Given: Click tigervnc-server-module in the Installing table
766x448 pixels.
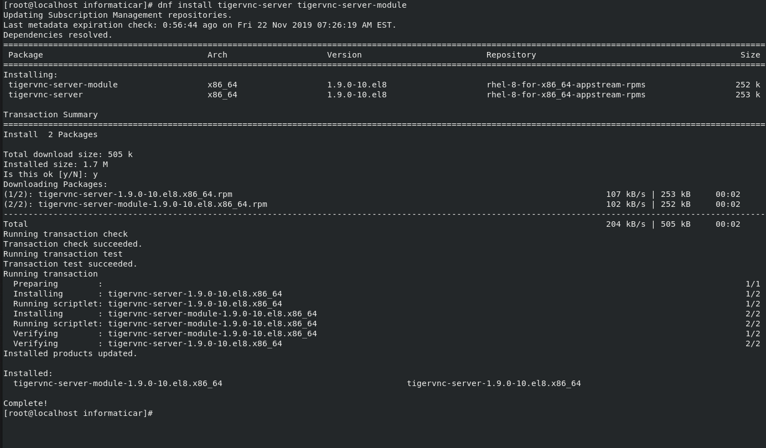Looking at the screenshot, I should click(63, 85).
